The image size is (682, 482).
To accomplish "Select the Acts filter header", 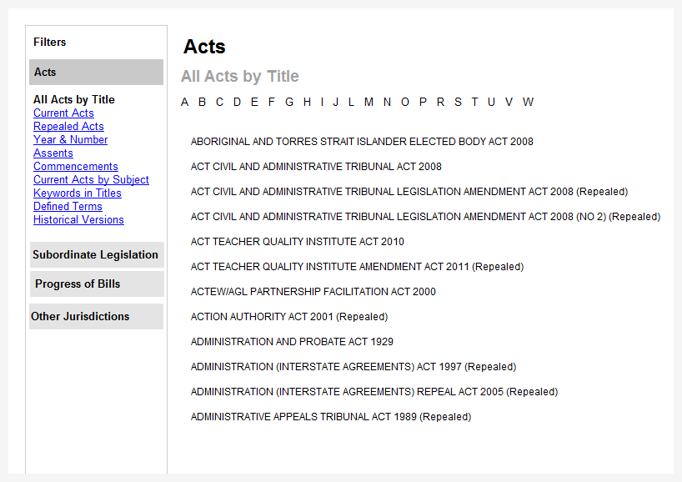I will 97,73.
